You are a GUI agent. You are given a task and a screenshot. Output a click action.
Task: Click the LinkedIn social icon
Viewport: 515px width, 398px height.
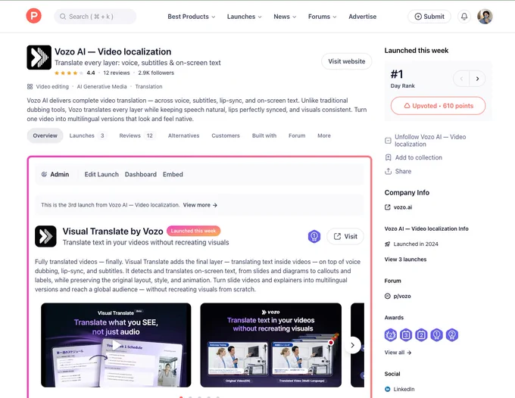click(388, 389)
